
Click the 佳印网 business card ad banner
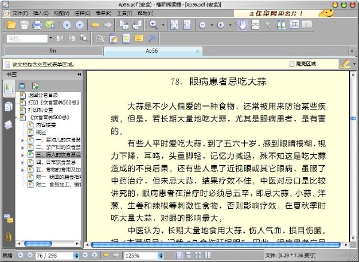284,14
